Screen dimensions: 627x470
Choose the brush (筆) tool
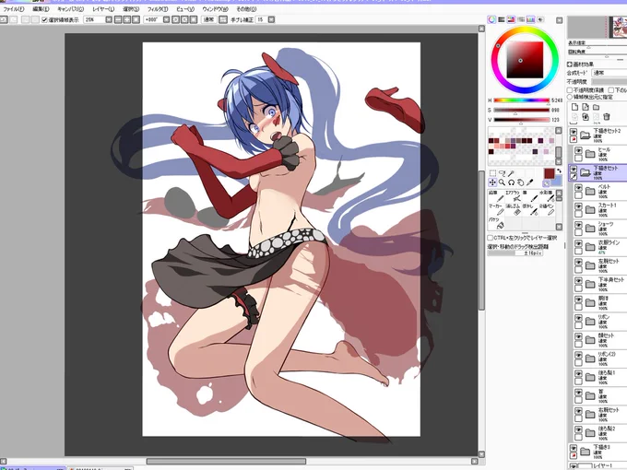530,195
